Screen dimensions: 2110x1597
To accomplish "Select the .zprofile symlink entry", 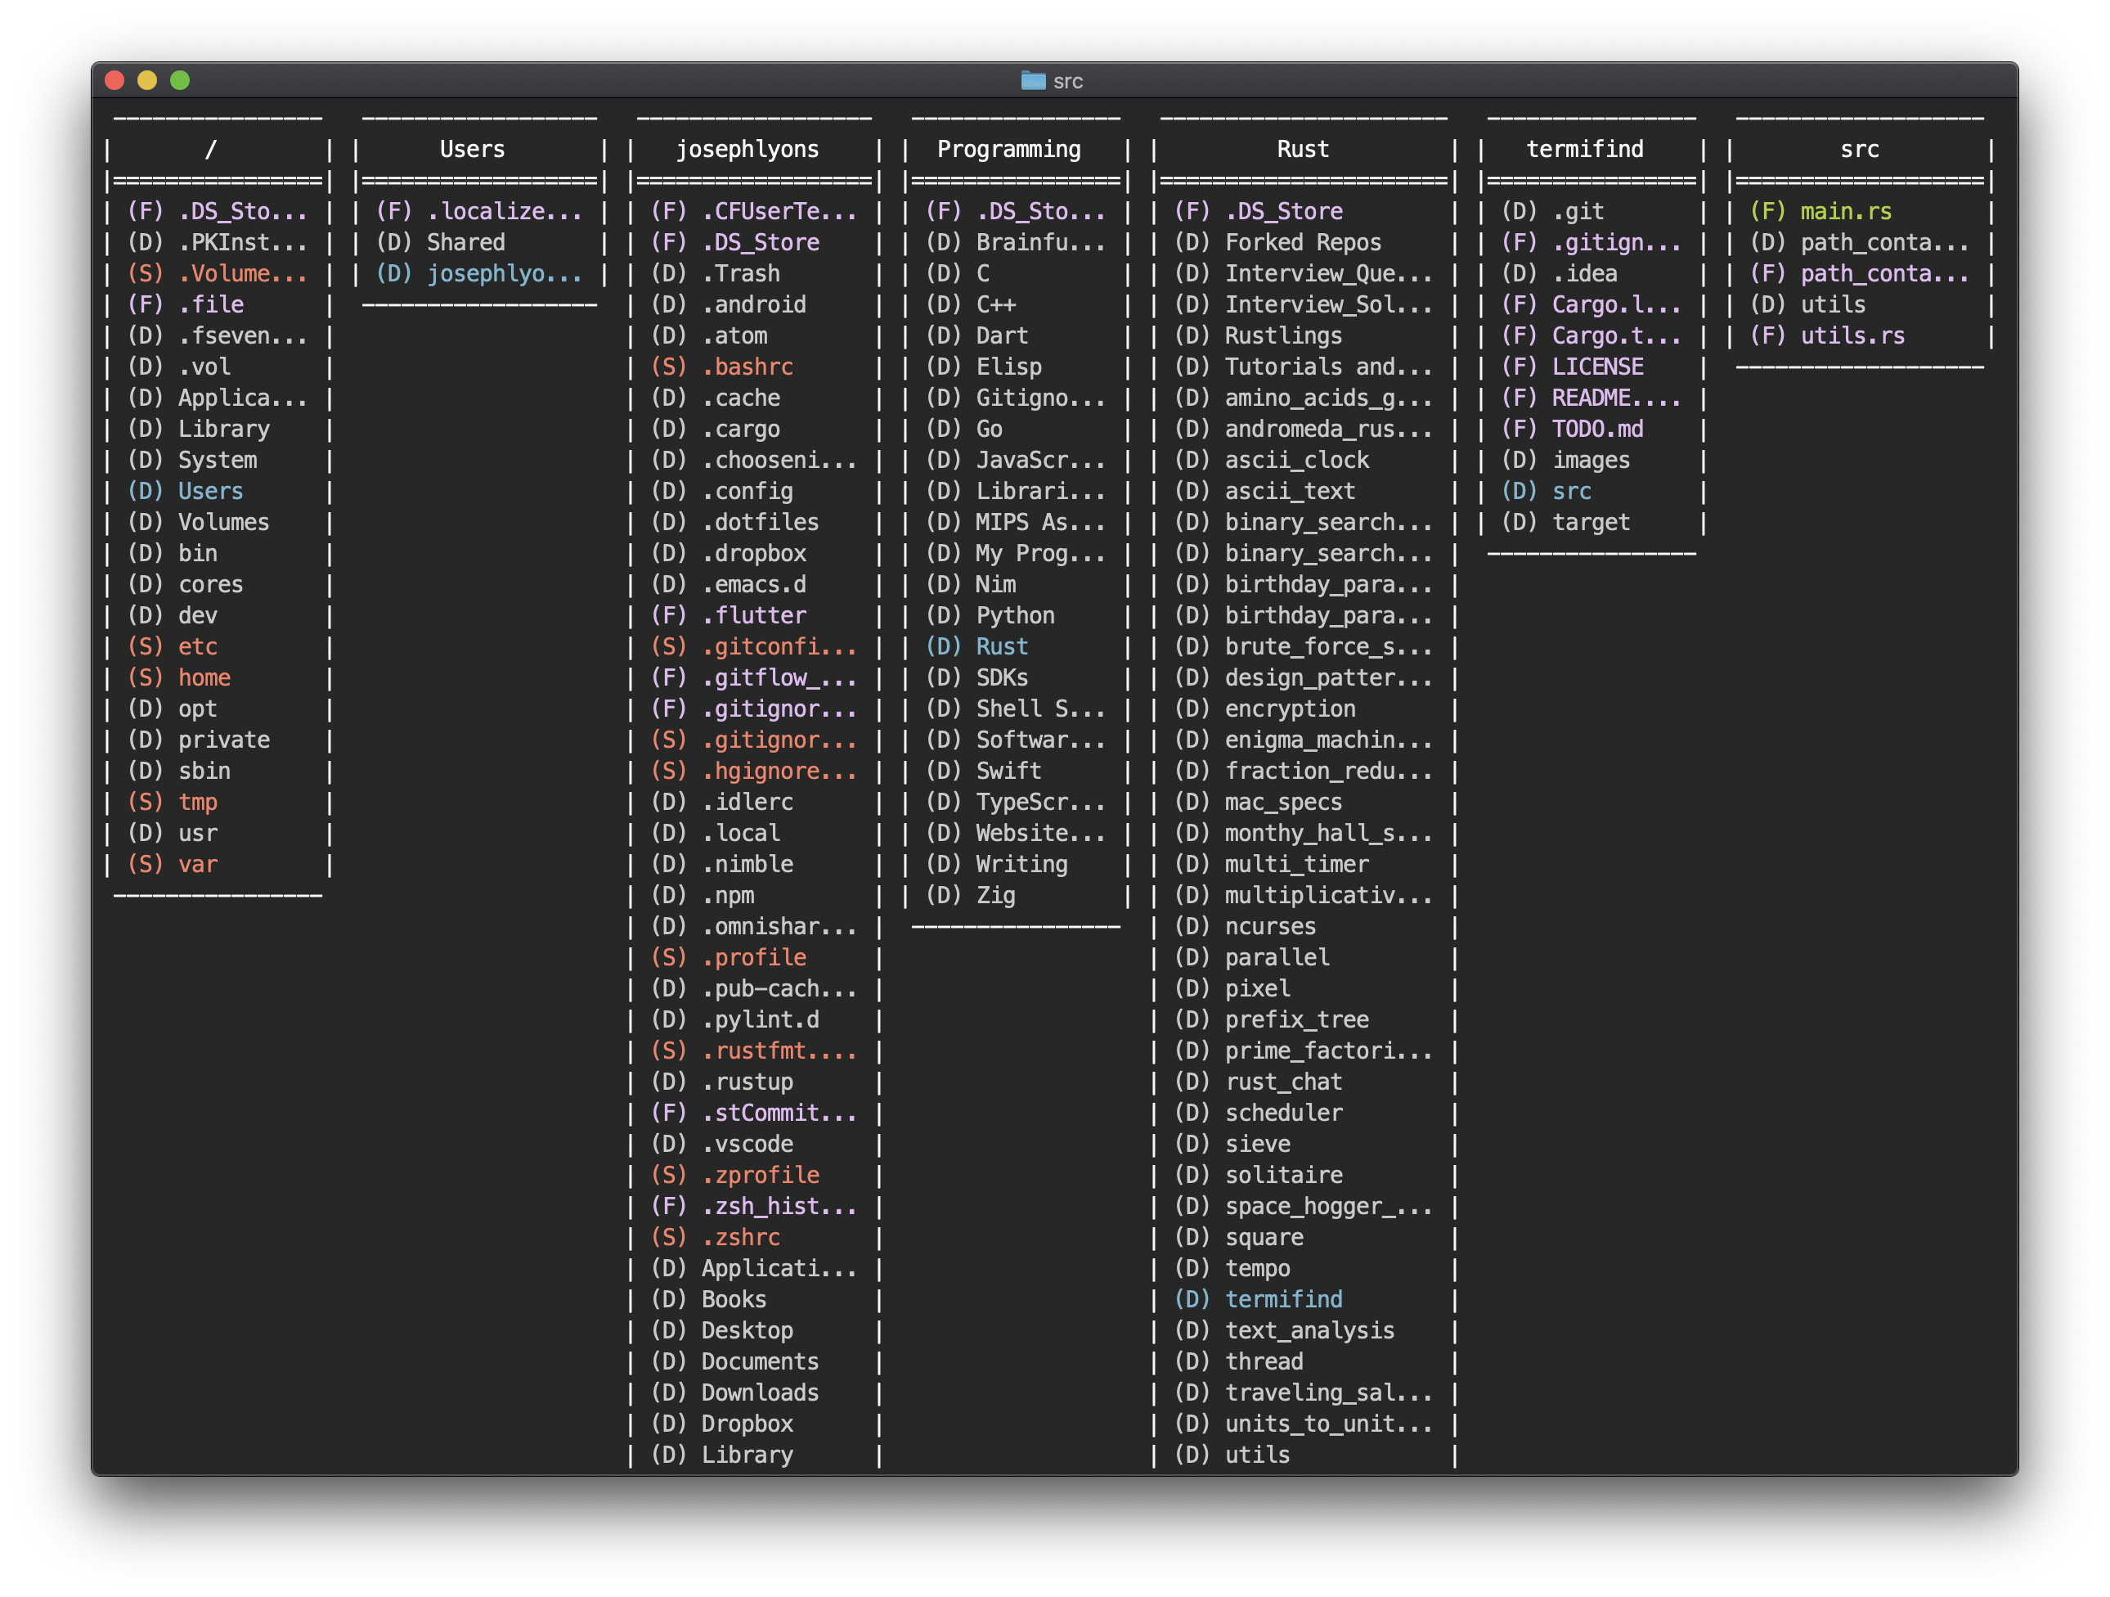I will tap(759, 1176).
